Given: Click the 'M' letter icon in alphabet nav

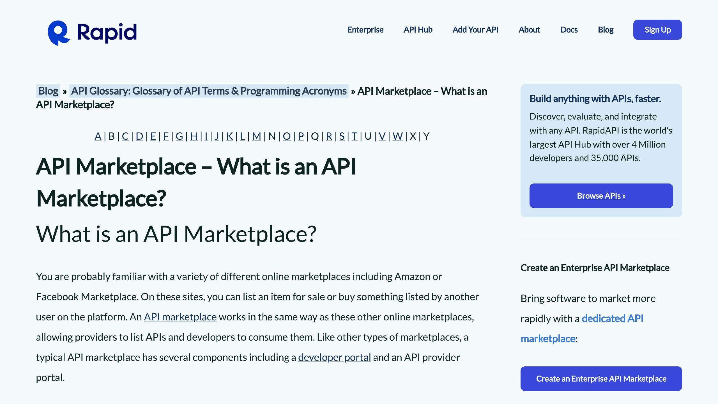Looking at the screenshot, I should [x=256, y=136].
